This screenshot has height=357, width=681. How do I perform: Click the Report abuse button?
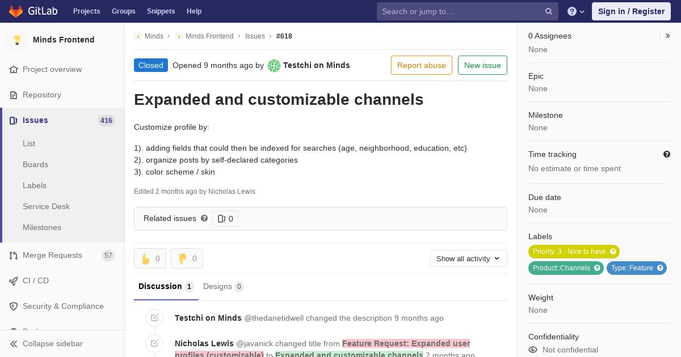tap(422, 65)
